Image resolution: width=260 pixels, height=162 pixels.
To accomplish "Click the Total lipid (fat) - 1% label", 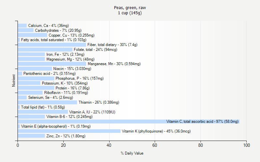I will point(43,107).
